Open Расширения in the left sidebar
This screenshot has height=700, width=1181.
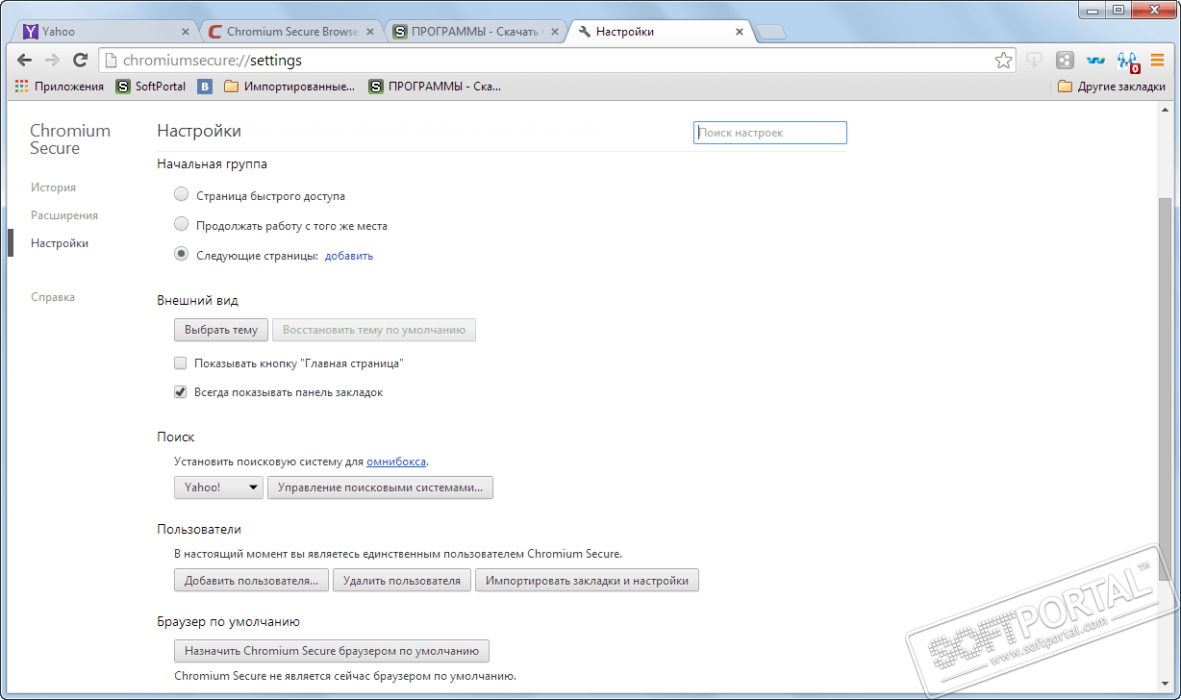coord(64,215)
